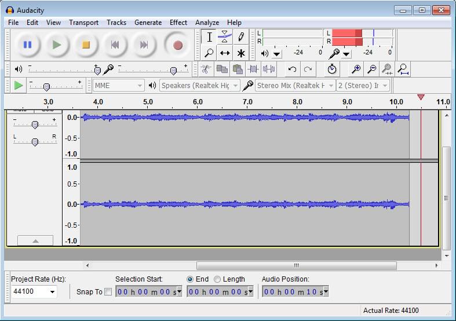
Task: Open the Effect menu
Action: (178, 23)
